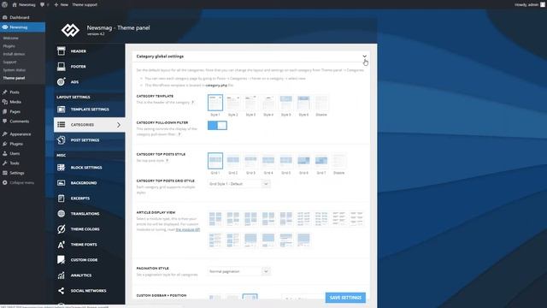Click the Template Settings icon
Viewport: 547px width, 308px height.
point(61,110)
